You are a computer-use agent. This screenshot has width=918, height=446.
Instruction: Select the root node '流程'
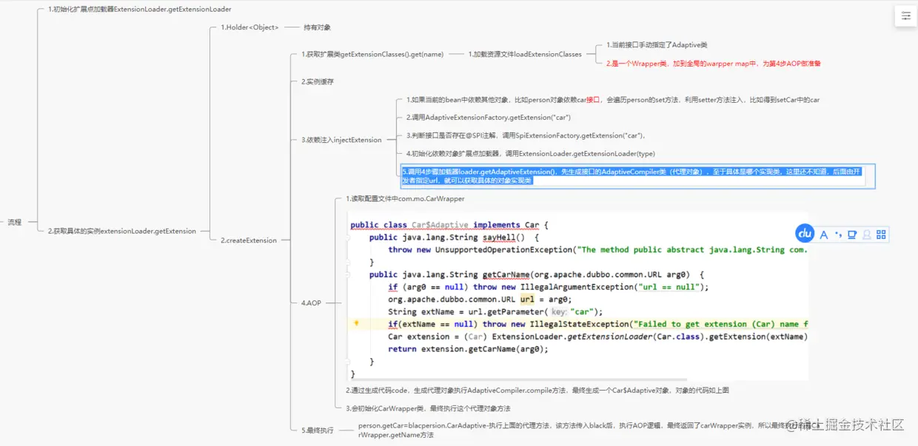15,222
